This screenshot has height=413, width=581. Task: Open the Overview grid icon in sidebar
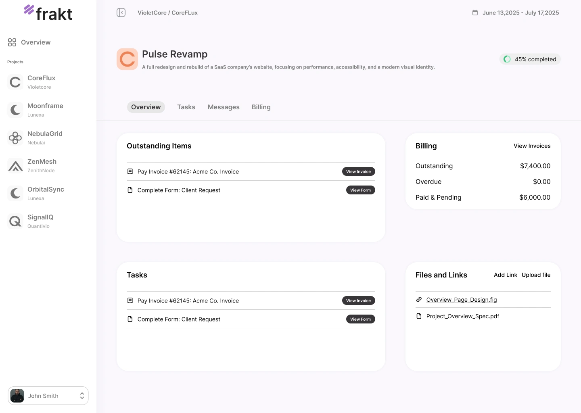[x=12, y=42]
